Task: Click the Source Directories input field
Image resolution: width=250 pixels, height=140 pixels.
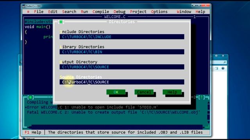Action: tap(122, 82)
